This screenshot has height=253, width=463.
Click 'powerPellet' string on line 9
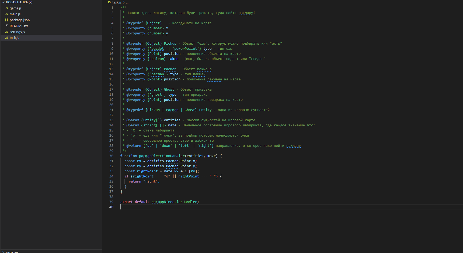[x=186, y=49]
